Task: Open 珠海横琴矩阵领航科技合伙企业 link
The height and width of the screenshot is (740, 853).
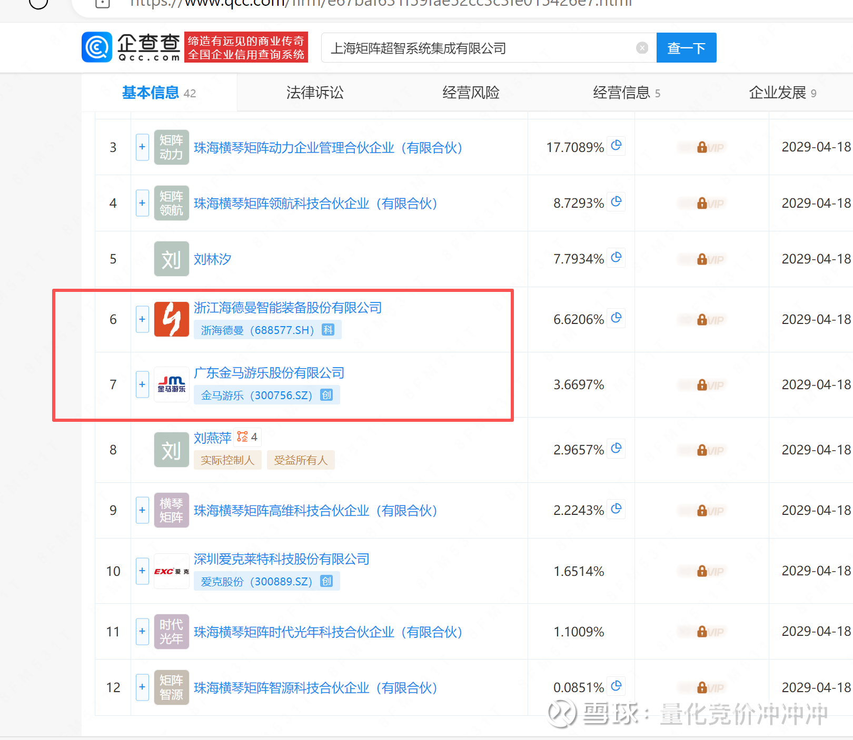Action: pos(315,204)
